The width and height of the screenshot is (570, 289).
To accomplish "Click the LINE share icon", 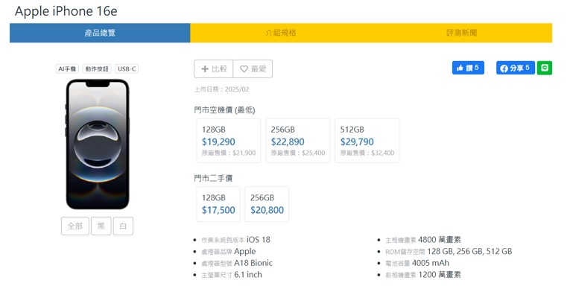I will coord(544,68).
